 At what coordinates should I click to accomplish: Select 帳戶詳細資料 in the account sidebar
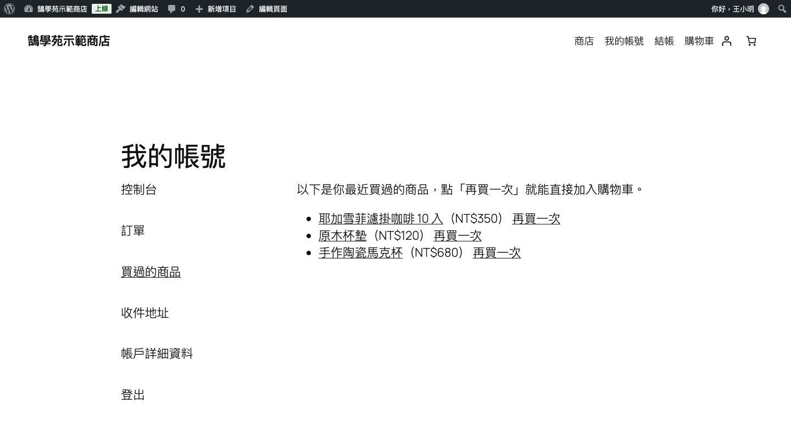point(157,353)
